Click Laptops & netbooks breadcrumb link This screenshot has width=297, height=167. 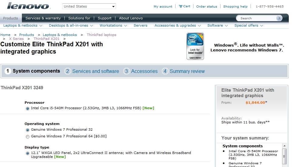pos(60,35)
